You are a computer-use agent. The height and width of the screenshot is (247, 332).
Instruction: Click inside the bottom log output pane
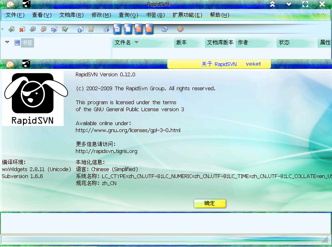click(x=165, y=223)
